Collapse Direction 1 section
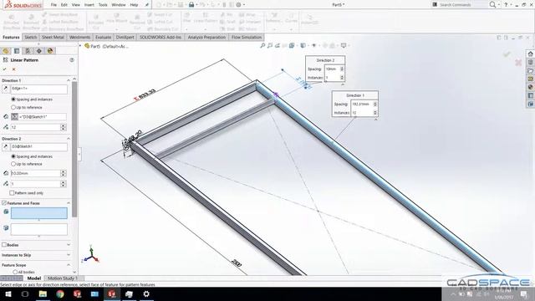This screenshot has width=535, height=301. pos(69,80)
